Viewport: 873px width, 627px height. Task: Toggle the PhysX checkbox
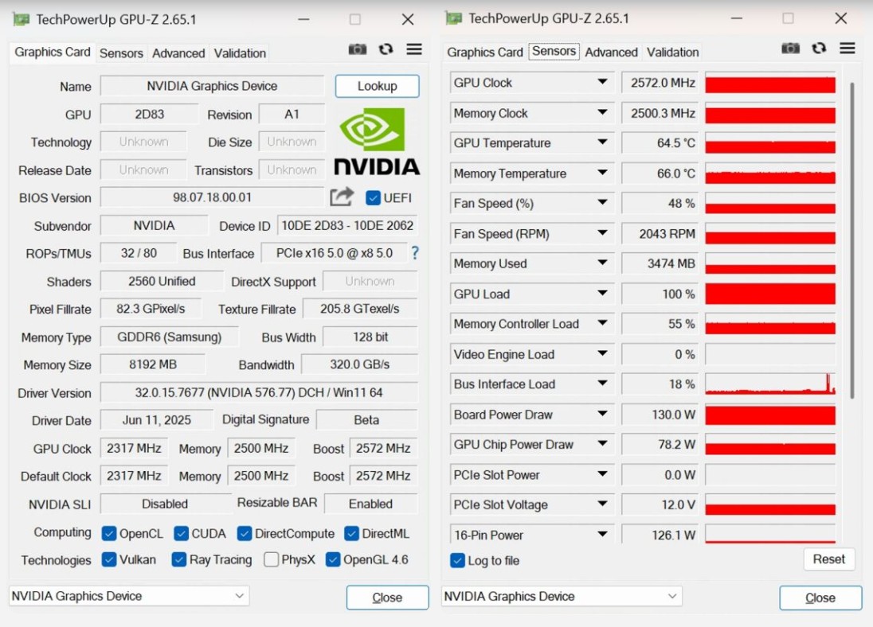click(x=271, y=559)
